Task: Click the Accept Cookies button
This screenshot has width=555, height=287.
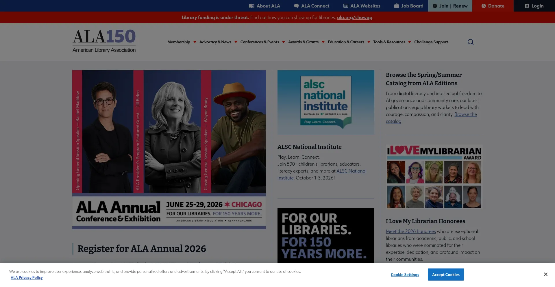Action: 446,275
